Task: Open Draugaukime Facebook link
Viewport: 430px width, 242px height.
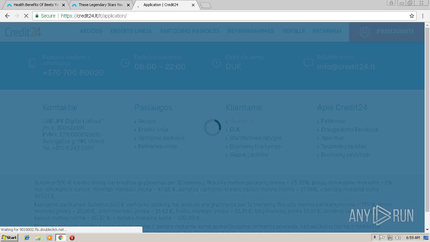Action: (x=350, y=130)
